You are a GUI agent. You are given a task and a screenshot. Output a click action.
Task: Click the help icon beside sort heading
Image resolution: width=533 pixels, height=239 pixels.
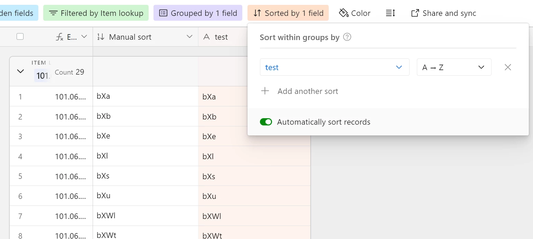click(x=347, y=37)
